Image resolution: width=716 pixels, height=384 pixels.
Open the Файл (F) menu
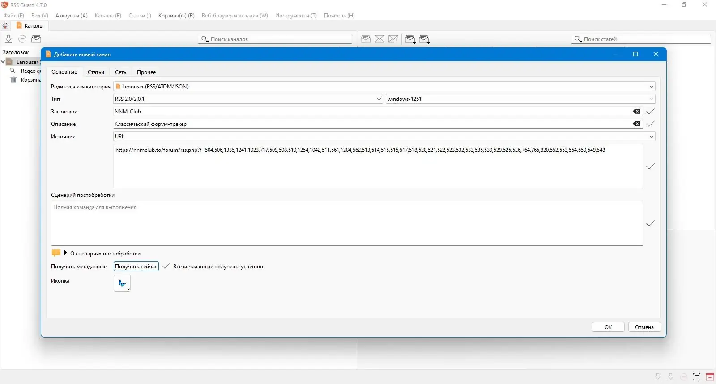(14, 16)
